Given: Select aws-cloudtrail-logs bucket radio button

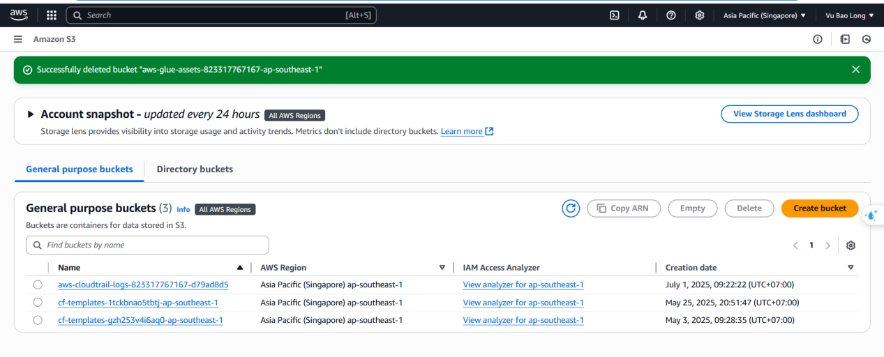Looking at the screenshot, I should (x=38, y=284).
